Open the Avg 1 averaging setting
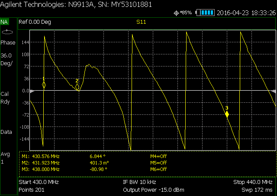This screenshot has width=277, height=196. pos(6,158)
